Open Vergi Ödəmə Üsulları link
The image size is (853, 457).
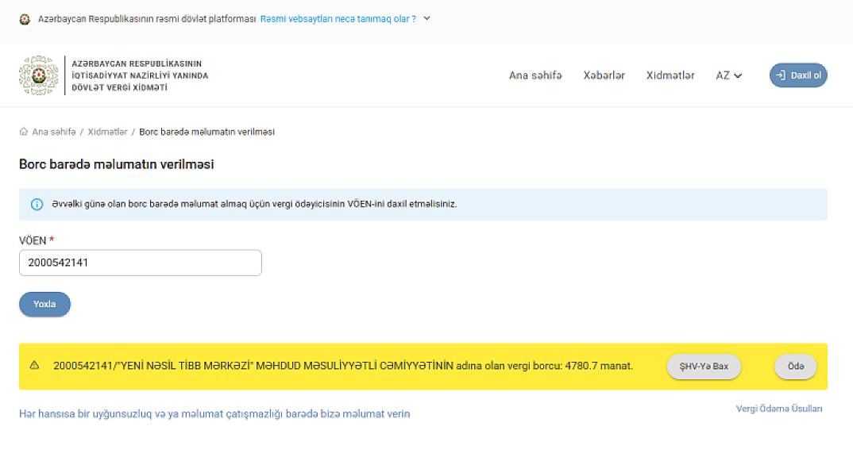[779, 409]
